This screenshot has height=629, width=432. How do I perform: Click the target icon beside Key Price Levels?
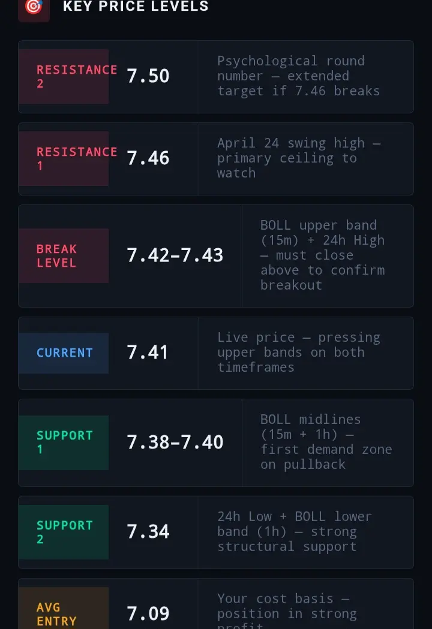(x=34, y=8)
